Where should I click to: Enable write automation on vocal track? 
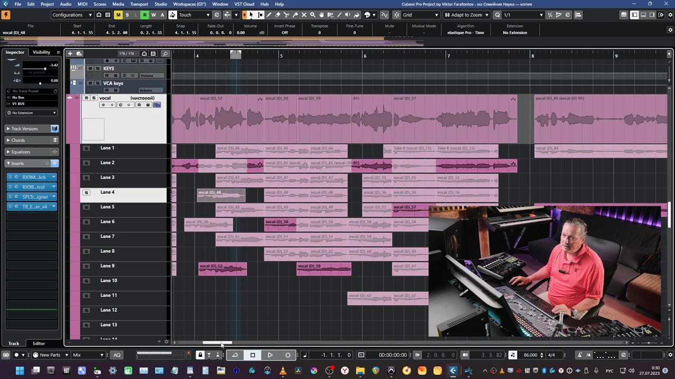[148, 105]
